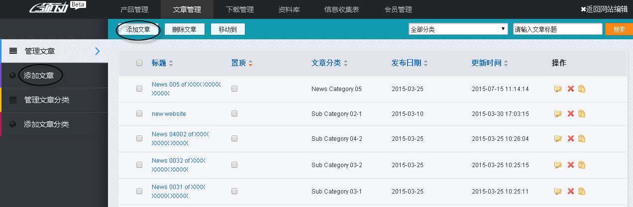This screenshot has width=633, height=207.
Task: Select the News 0031 row checkbox
Action: click(x=139, y=191)
